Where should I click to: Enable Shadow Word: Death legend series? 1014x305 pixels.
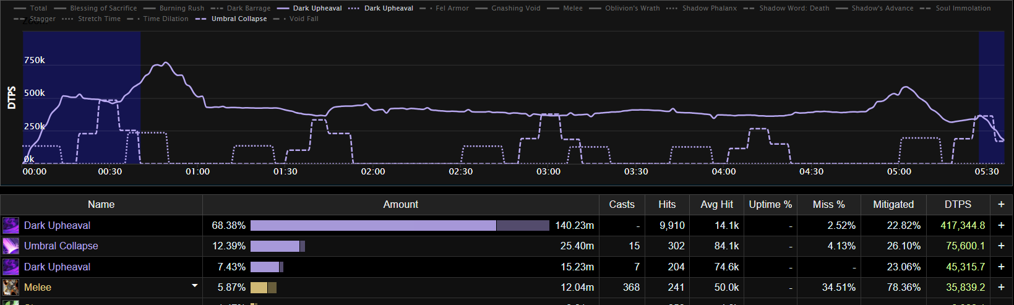[786, 8]
